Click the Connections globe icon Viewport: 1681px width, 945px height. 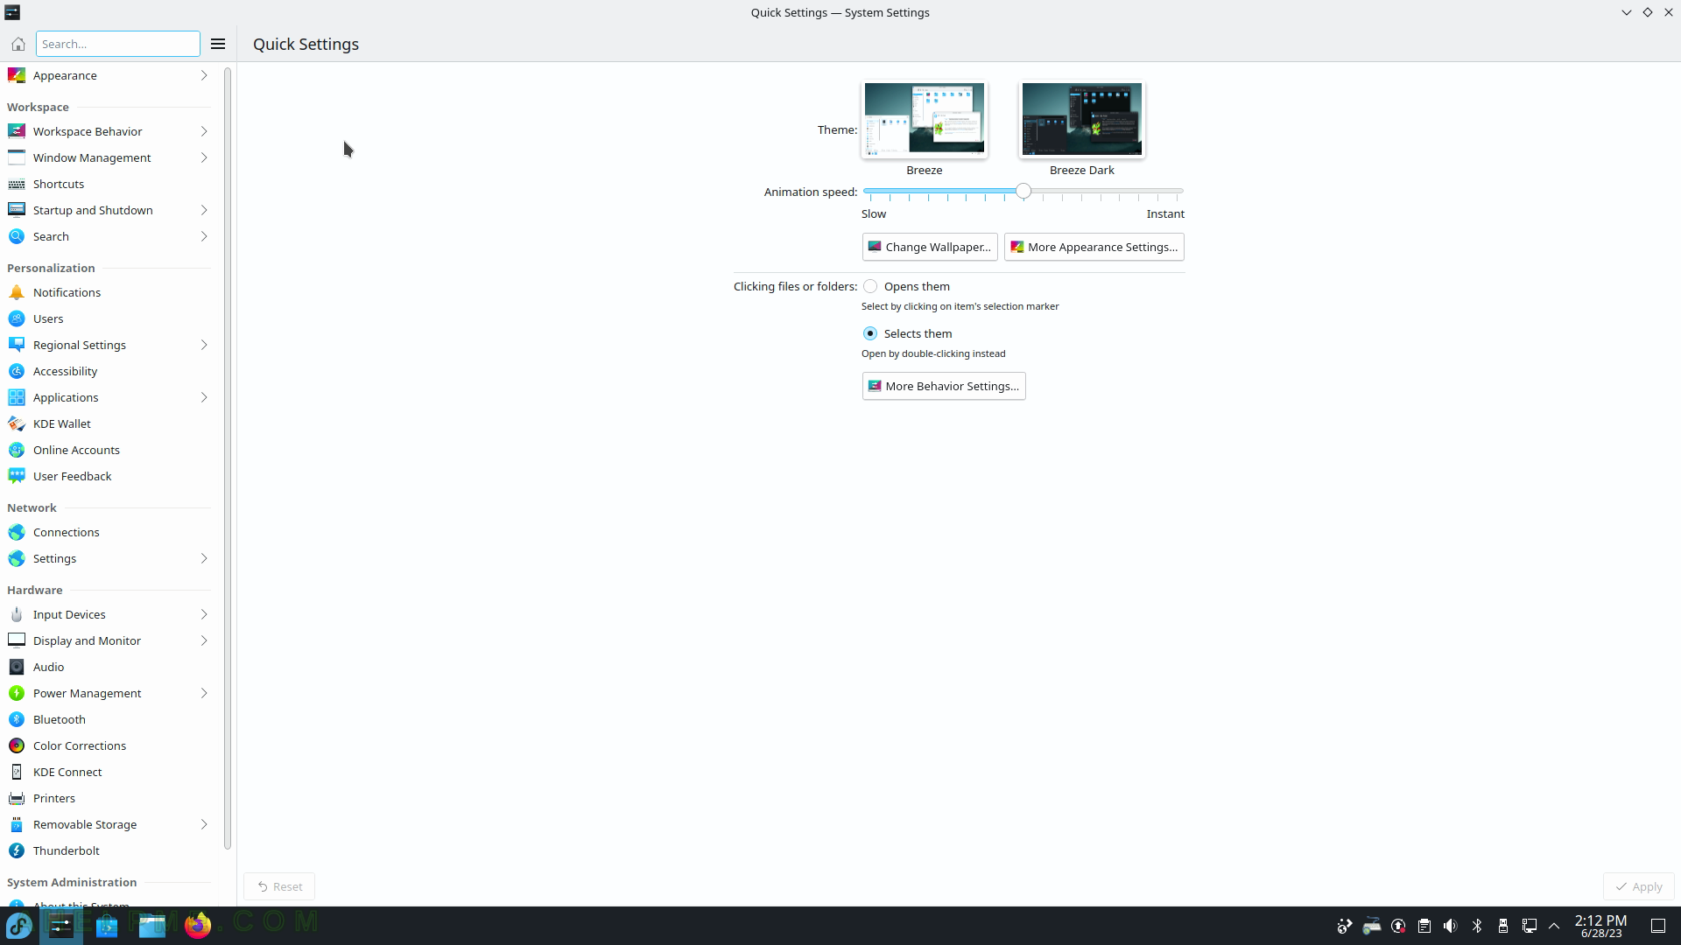17,532
